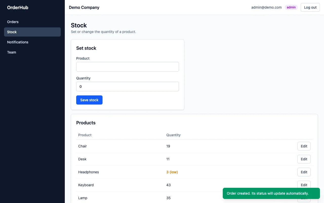The image size is (324, 203).
Task: Select the Keyboard product name
Action: pos(86,185)
